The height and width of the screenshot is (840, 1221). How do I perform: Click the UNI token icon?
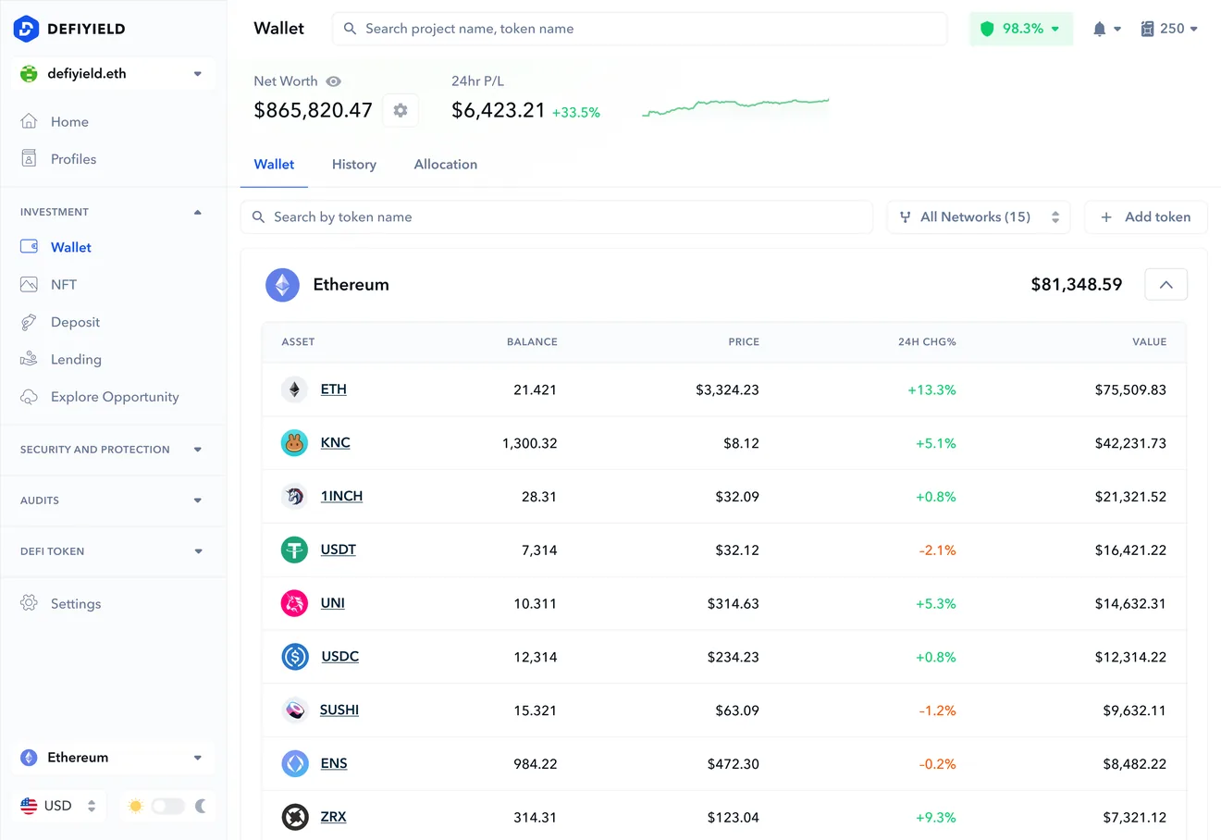(x=294, y=603)
